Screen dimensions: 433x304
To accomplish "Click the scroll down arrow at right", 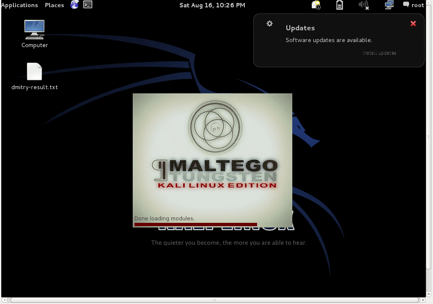I will [428, 294].
